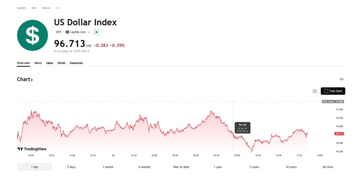362x177 pixels.
Task: Open the Indices breadcrumb link
Action: point(46,8)
